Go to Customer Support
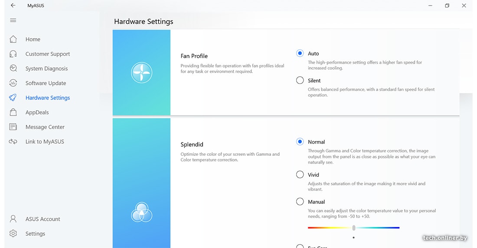The image size is (477, 248). click(48, 54)
